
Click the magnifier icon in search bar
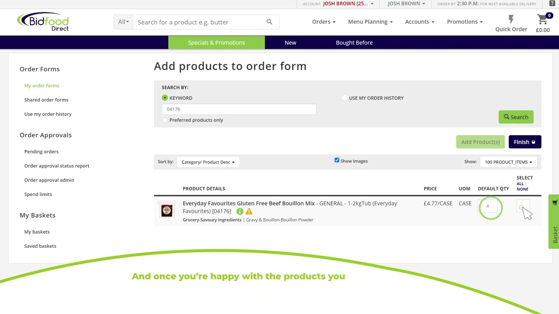point(269,22)
